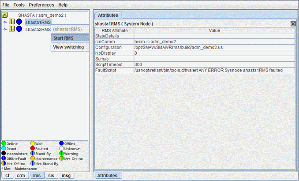Click the green Online legend icon
The height and width of the screenshot is (181, 299).
[4, 143]
